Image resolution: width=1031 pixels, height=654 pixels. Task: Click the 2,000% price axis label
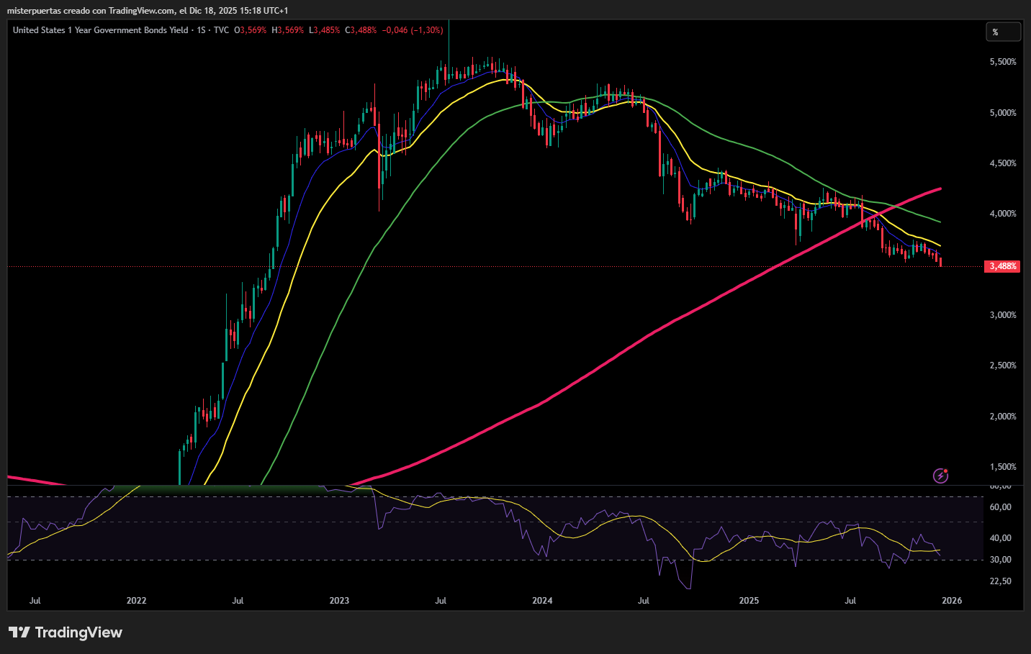[x=1003, y=417]
